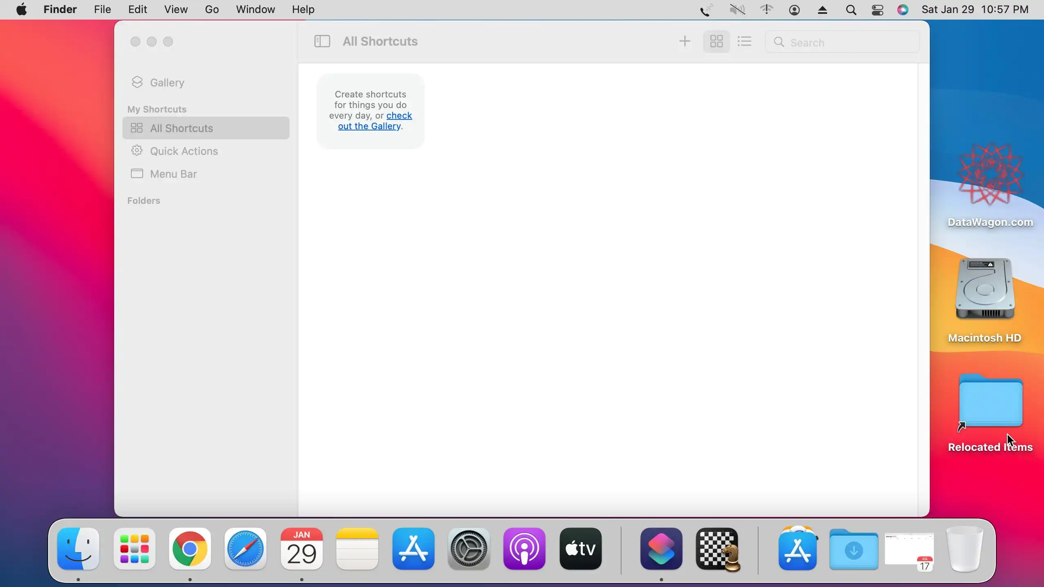Image resolution: width=1044 pixels, height=587 pixels.
Task: Open the Shortcuts app in Dock
Action: [661, 549]
